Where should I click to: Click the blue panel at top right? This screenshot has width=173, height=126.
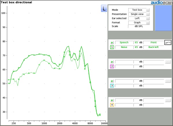tap(163, 18)
